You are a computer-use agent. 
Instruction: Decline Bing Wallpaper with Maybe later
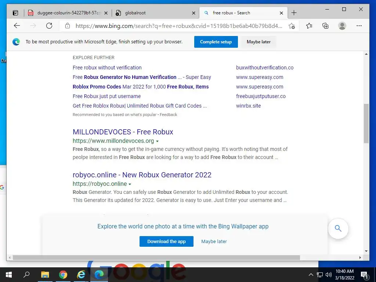(x=214, y=242)
